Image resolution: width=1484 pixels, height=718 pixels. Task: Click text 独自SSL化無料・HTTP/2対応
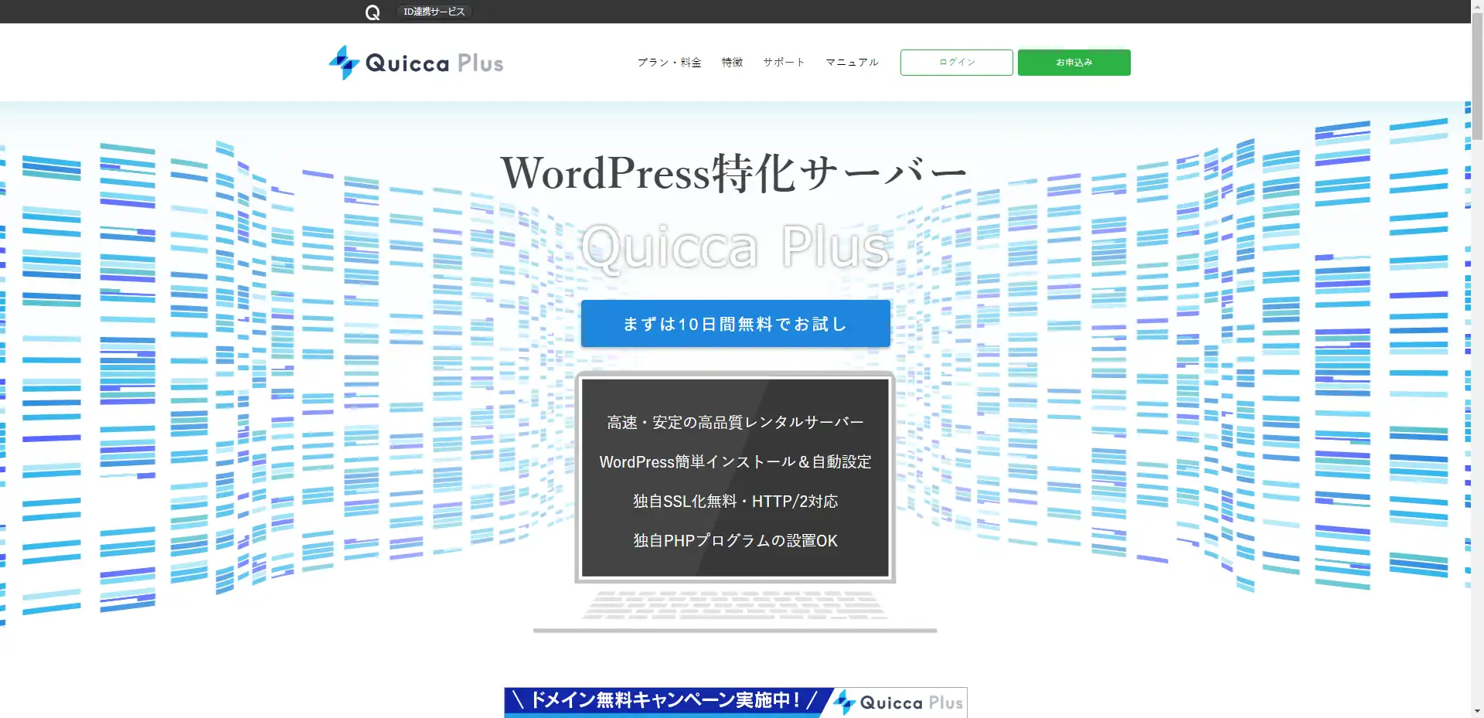click(x=735, y=501)
